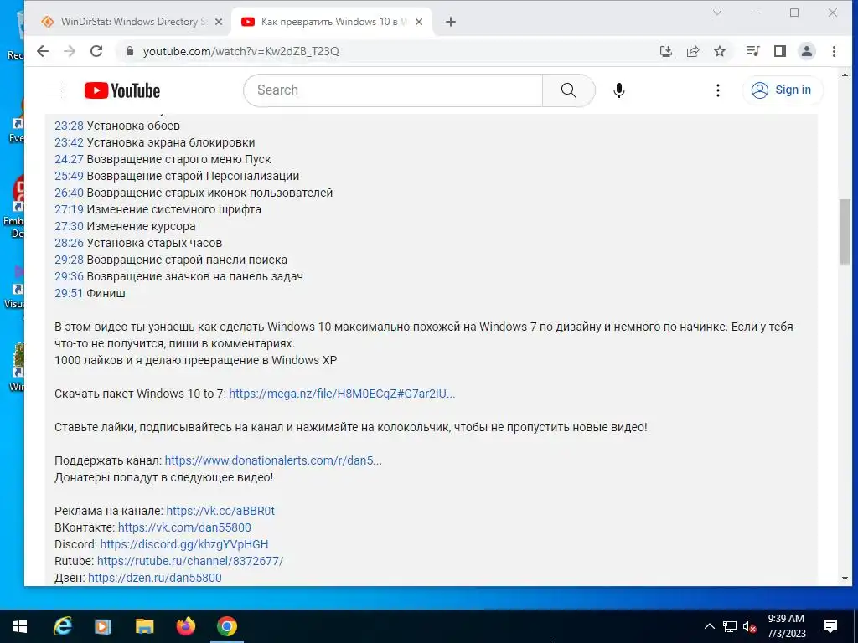This screenshot has height=643, width=858.
Task: Jump to timestamp 25:49
Action: click(x=69, y=176)
